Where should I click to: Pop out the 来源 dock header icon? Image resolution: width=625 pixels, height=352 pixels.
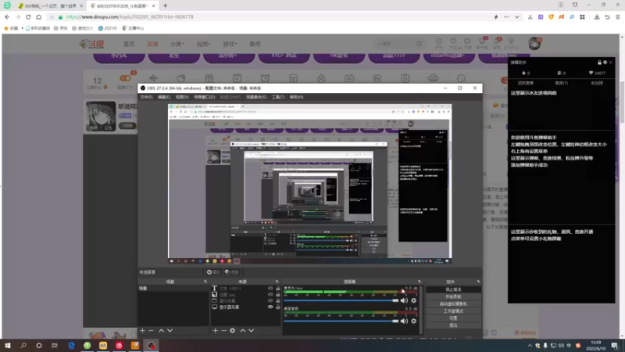click(x=277, y=282)
